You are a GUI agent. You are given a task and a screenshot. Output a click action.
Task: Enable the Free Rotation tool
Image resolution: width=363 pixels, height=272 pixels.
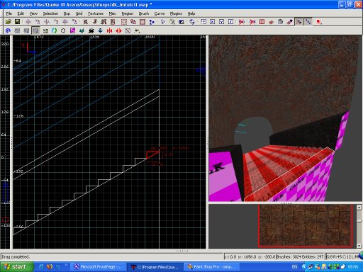point(192,22)
